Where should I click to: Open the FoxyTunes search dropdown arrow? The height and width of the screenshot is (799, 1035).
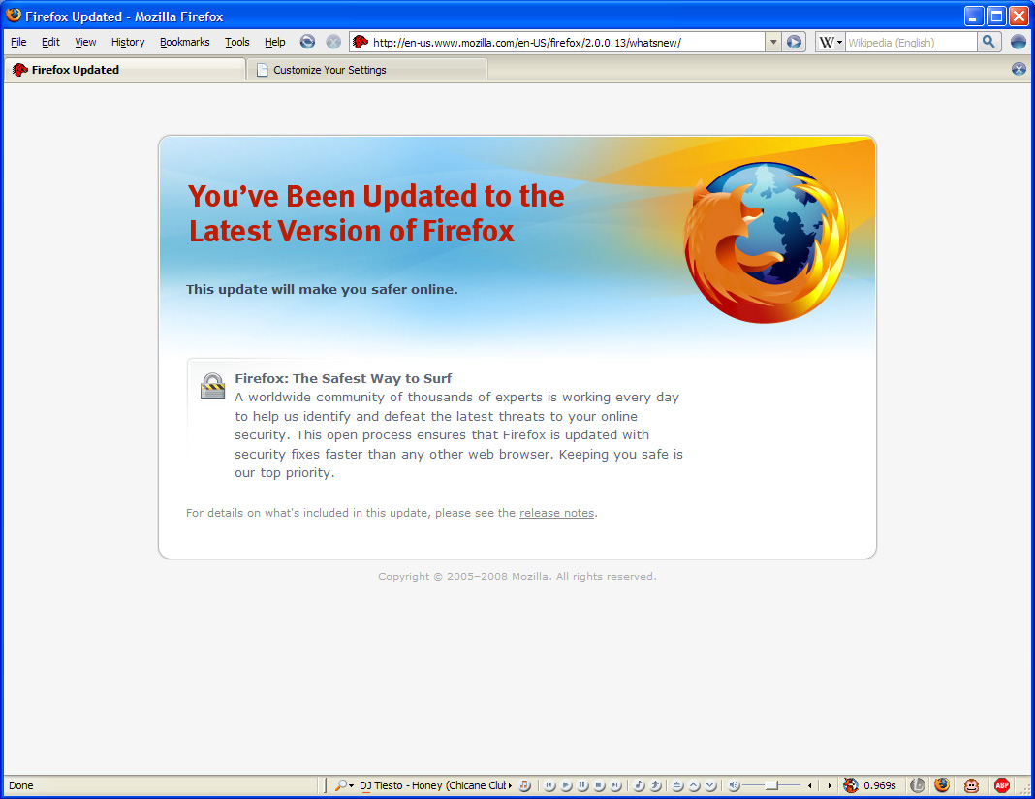pyautogui.click(x=351, y=785)
